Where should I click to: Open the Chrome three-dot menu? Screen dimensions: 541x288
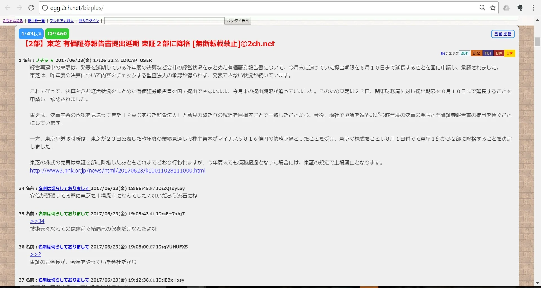tap(533, 8)
